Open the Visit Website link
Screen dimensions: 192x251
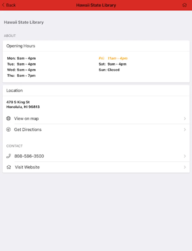[27, 167]
